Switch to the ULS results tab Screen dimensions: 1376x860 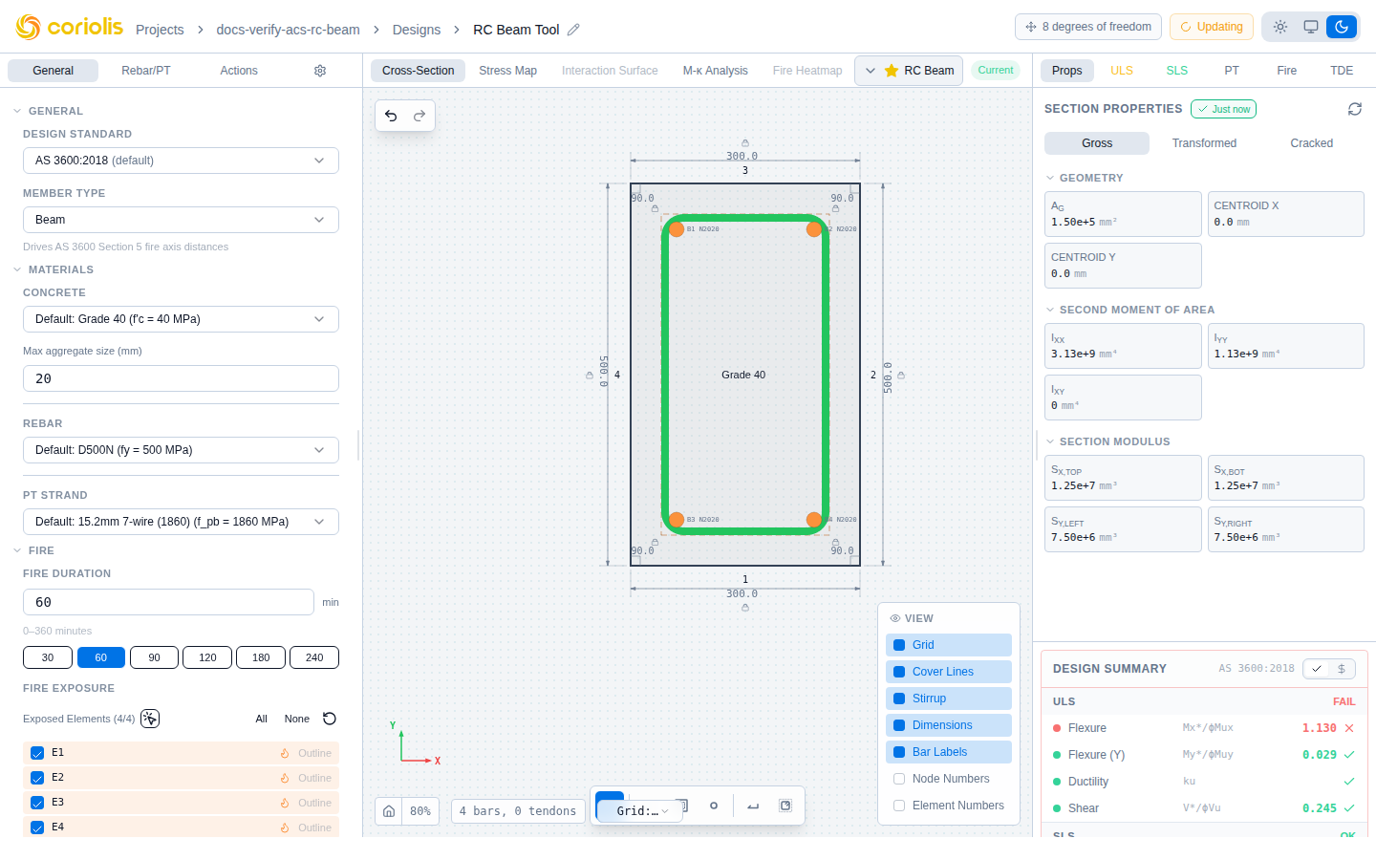pyautogui.click(x=1122, y=71)
